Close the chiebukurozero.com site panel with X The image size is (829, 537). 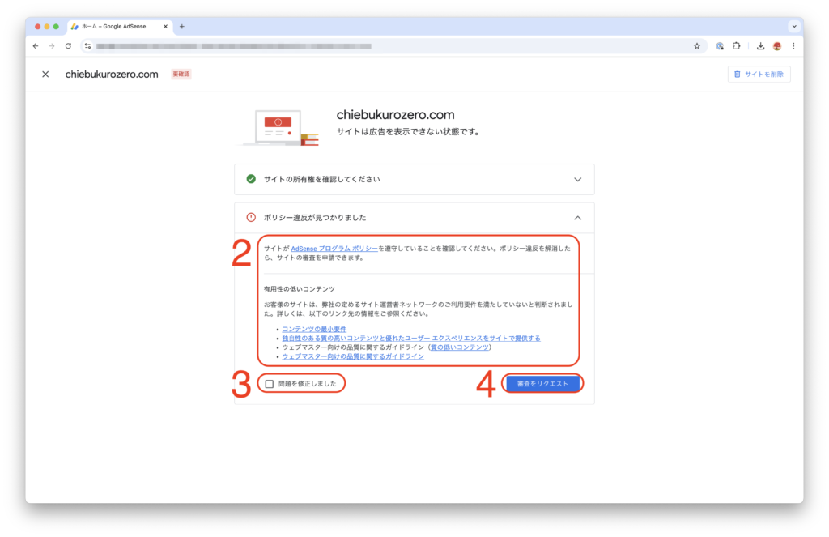(45, 74)
